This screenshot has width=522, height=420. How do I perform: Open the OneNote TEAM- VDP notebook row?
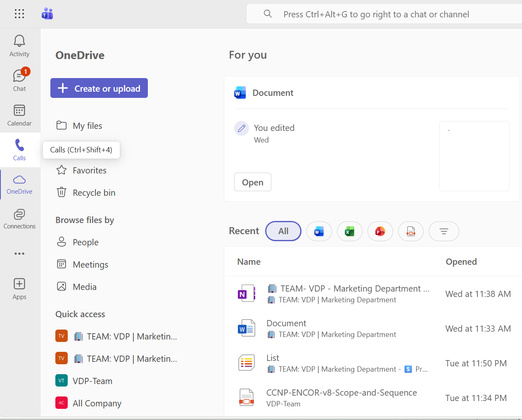[x=373, y=294]
